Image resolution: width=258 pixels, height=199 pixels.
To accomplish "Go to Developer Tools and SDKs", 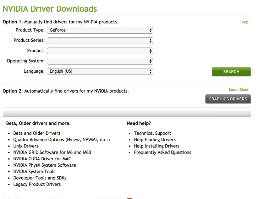I will coord(40,178).
